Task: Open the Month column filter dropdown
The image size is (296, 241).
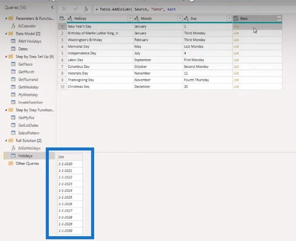Action: click(180, 18)
